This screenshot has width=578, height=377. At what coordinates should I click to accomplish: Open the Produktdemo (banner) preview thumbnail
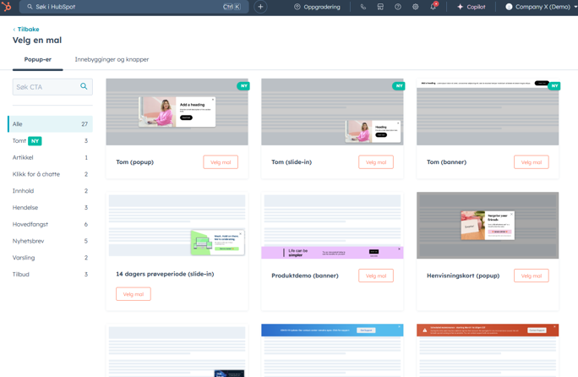click(332, 226)
